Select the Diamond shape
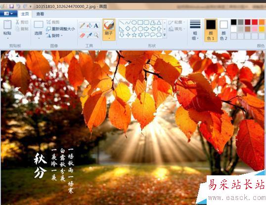266x205 pixels. 128,29
